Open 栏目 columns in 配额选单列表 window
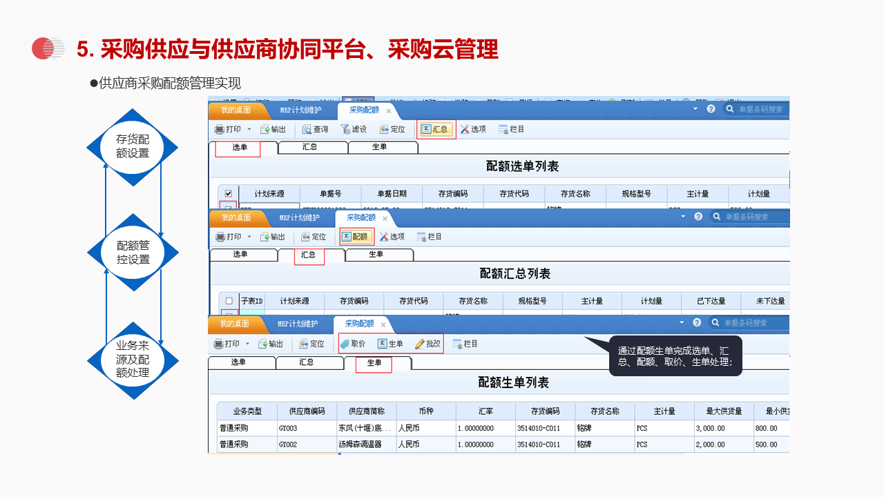Viewport: 884px width, 497px height. point(512,129)
